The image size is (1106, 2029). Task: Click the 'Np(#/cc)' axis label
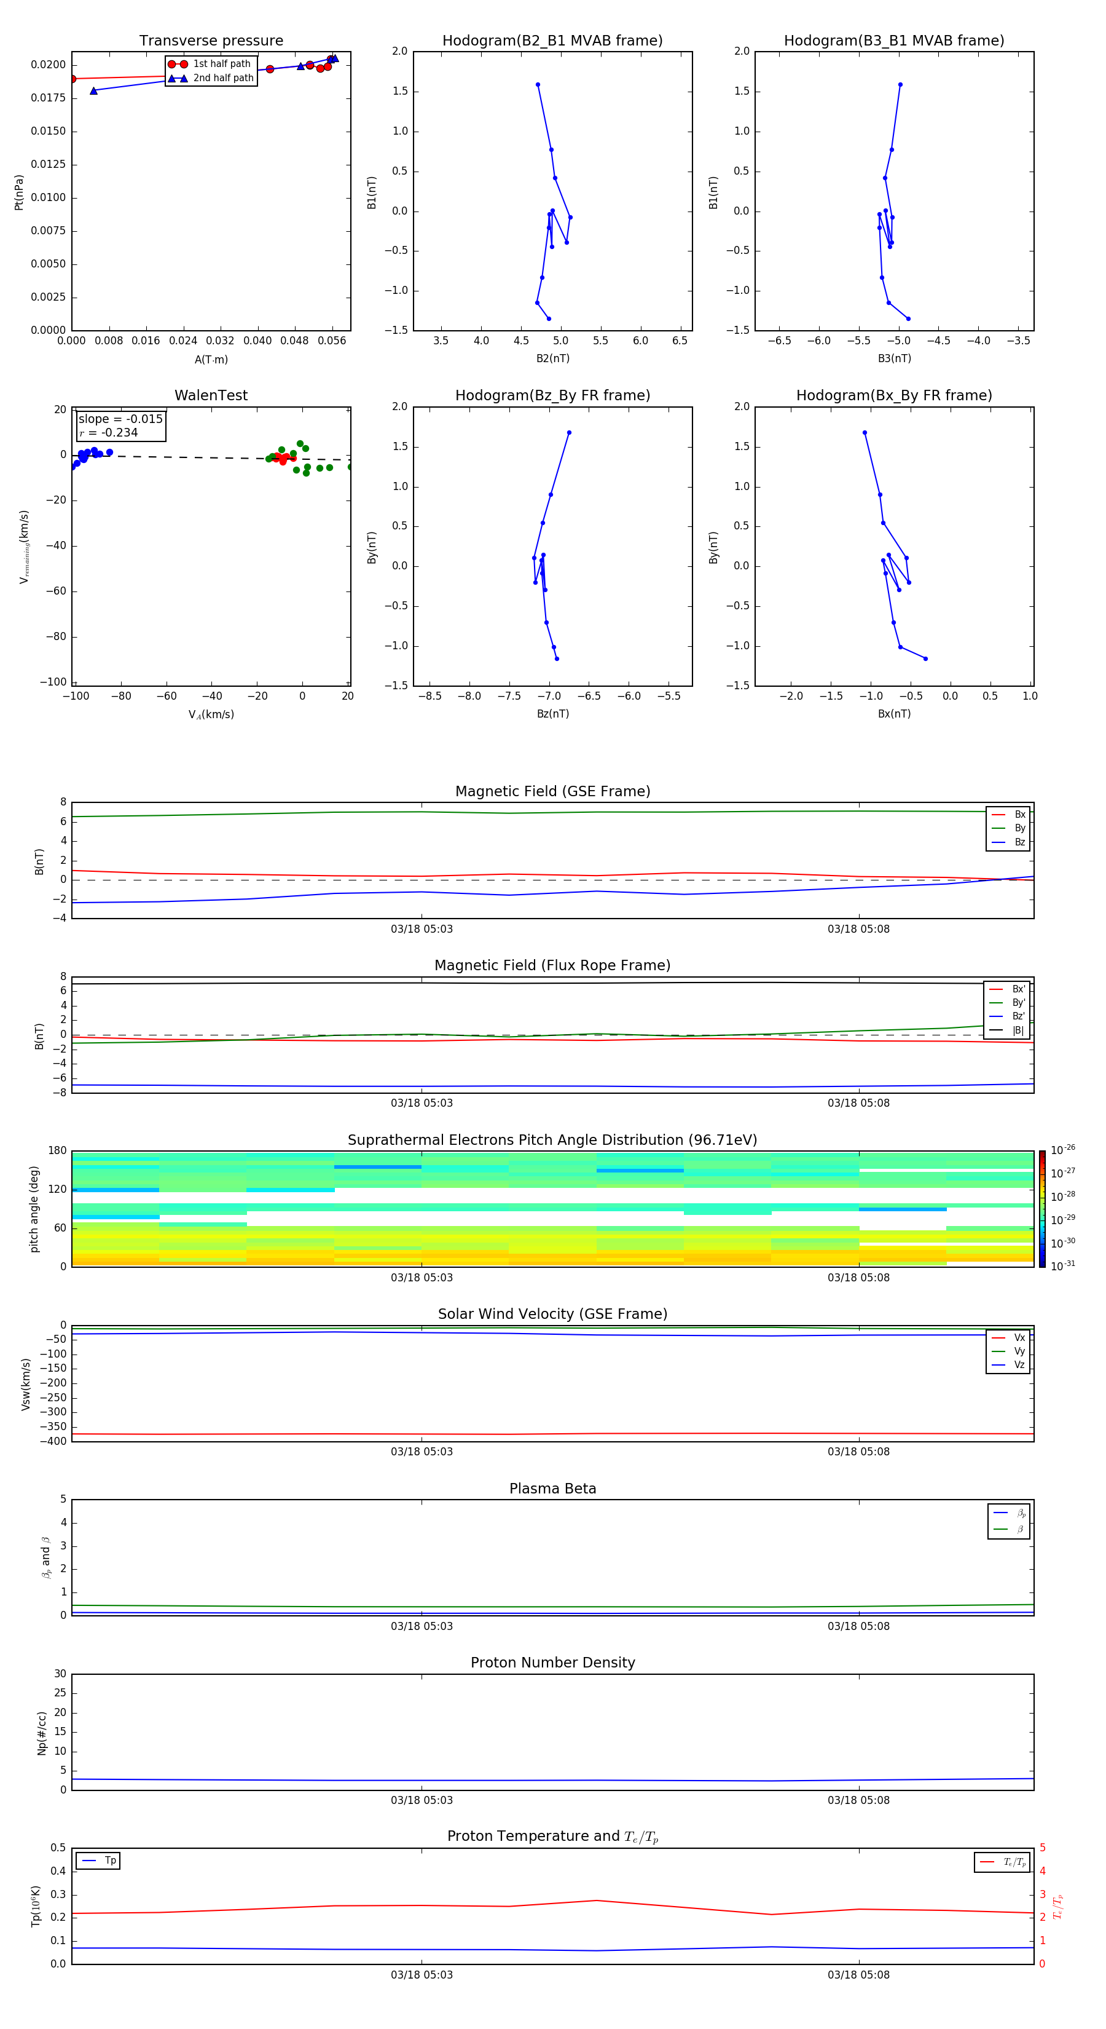(x=42, y=1733)
